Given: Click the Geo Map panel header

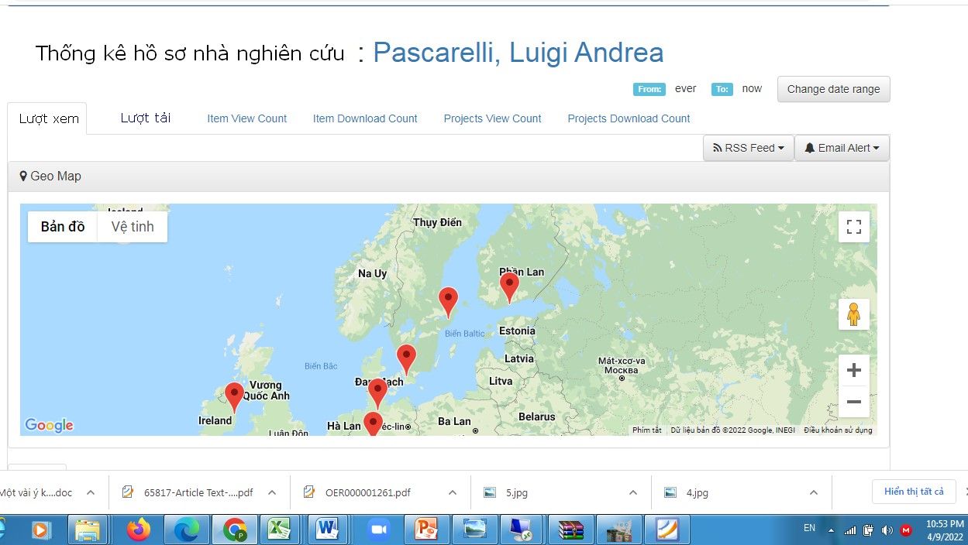Looking at the screenshot, I should point(448,177).
